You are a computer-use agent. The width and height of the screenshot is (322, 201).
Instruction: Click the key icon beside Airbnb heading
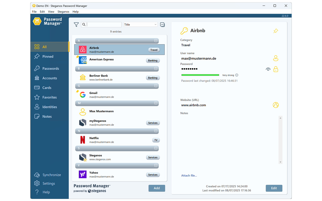pos(184,31)
